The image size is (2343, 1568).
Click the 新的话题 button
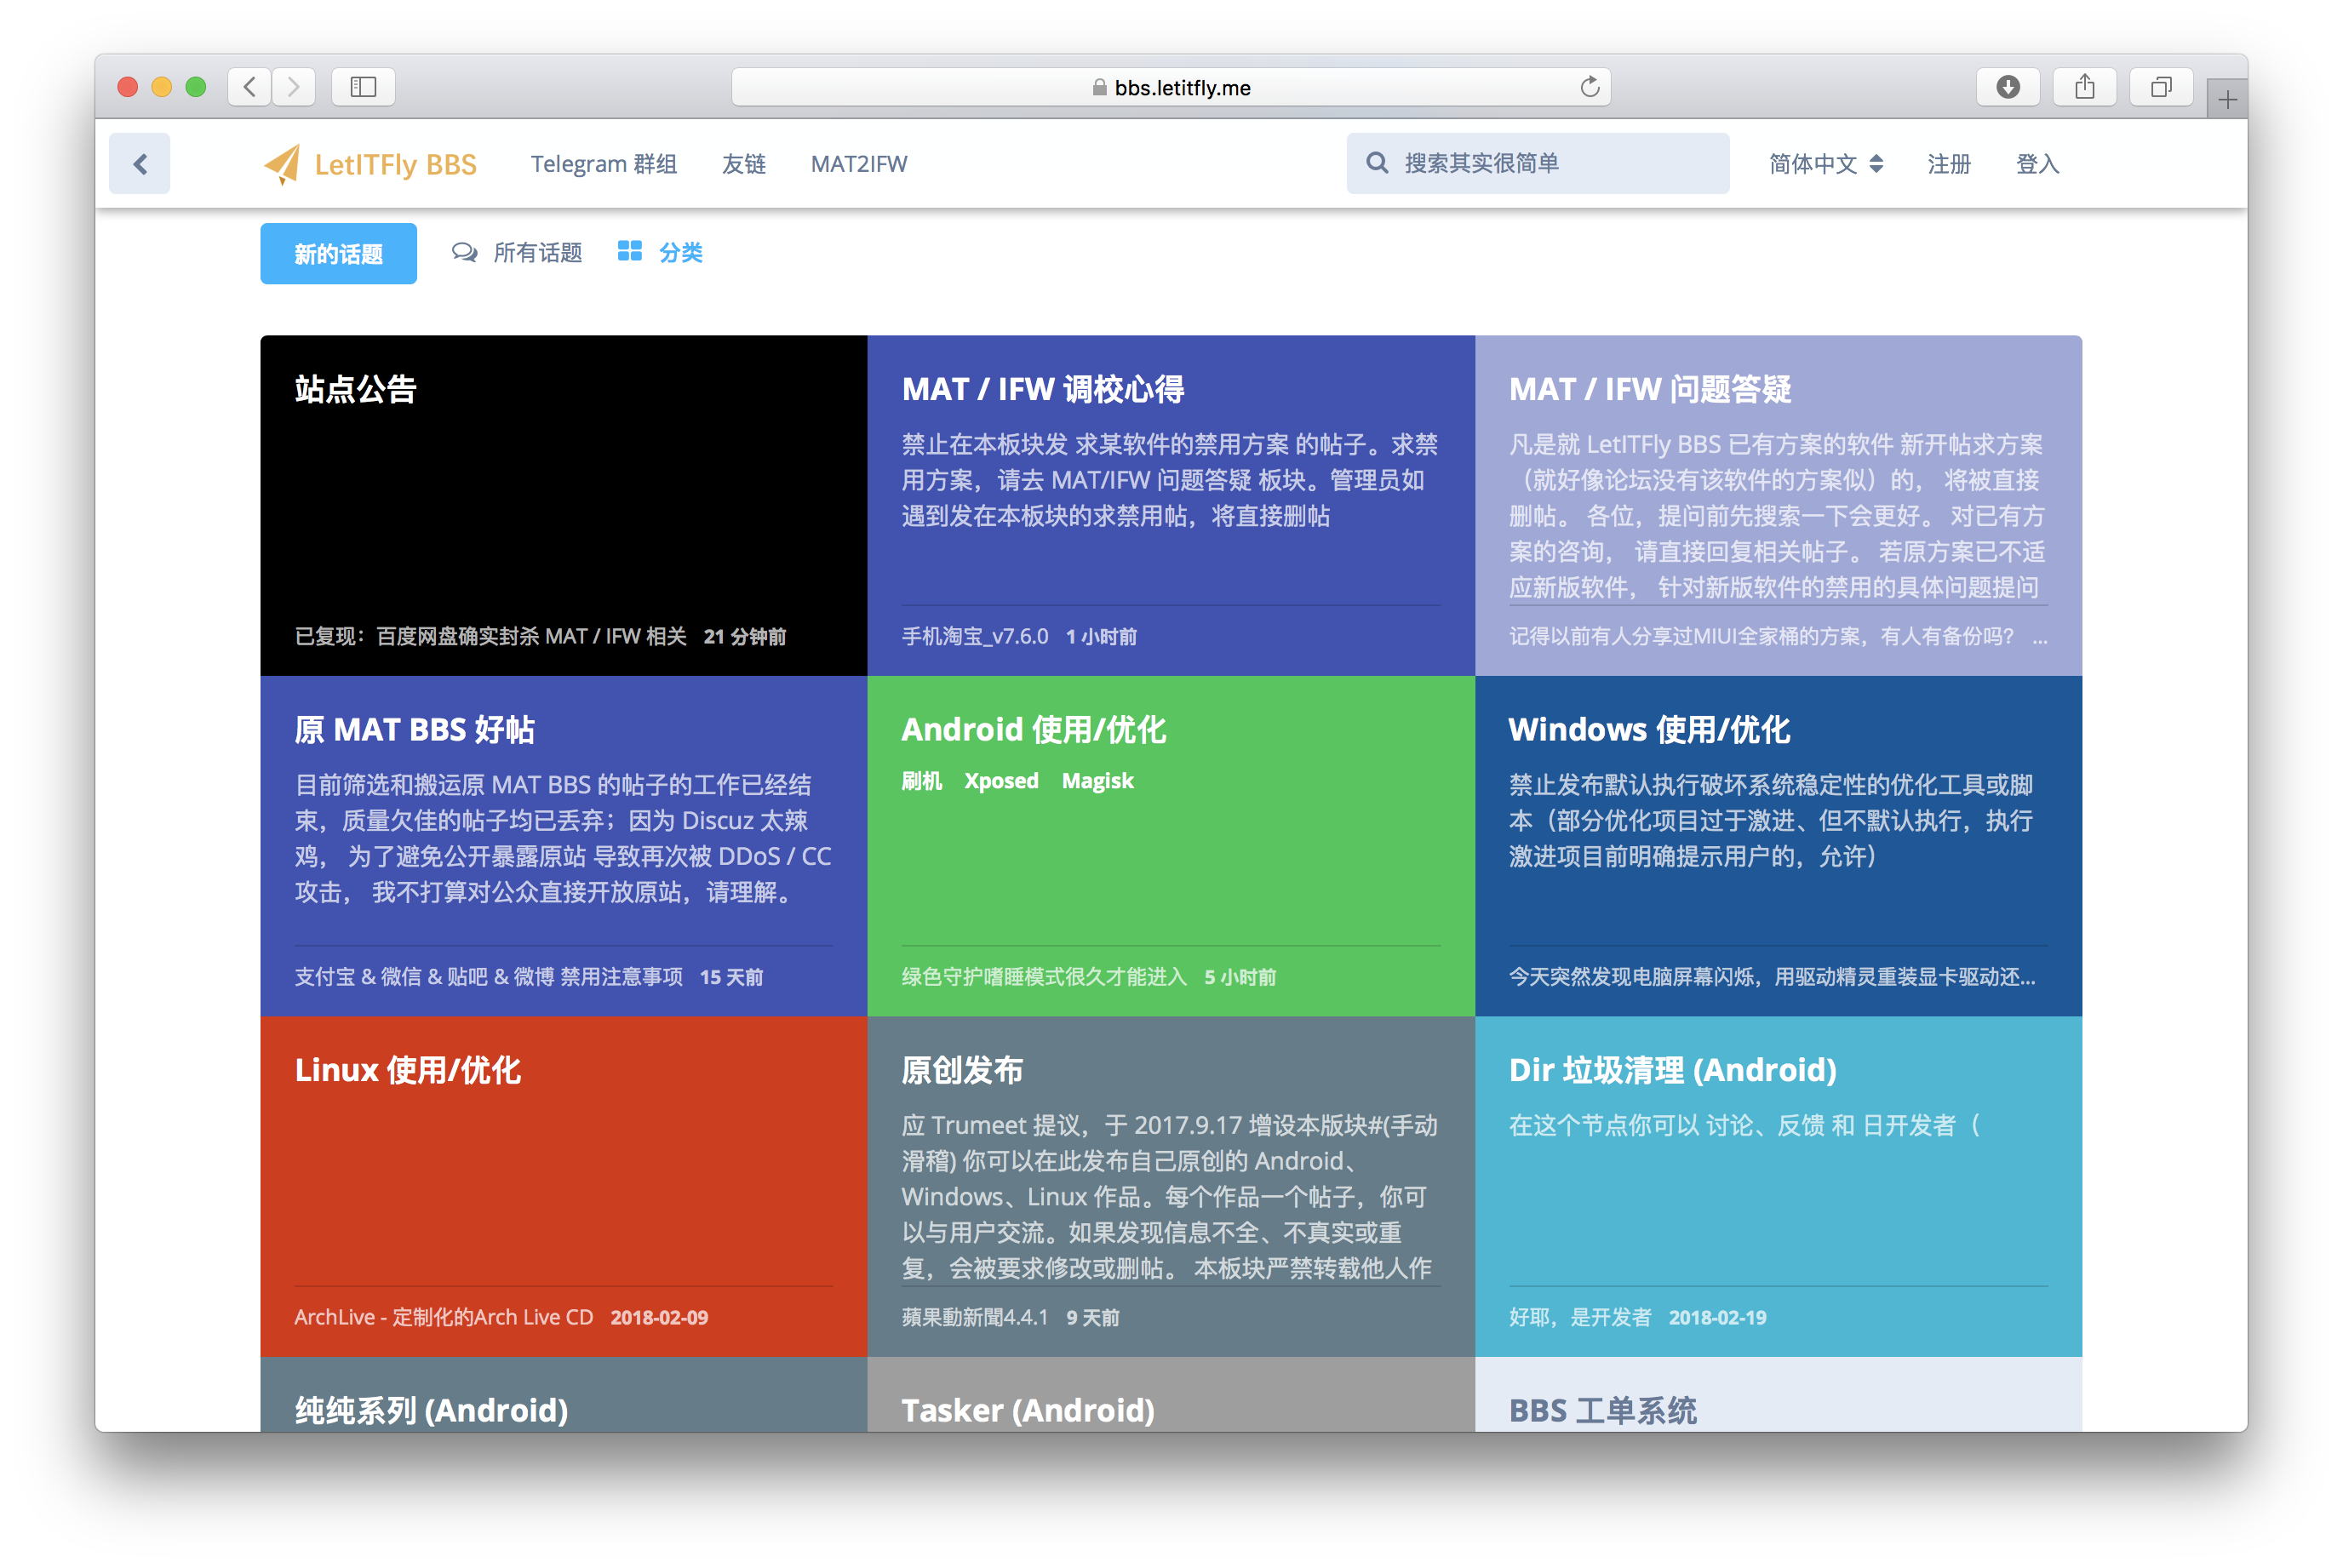tap(338, 254)
